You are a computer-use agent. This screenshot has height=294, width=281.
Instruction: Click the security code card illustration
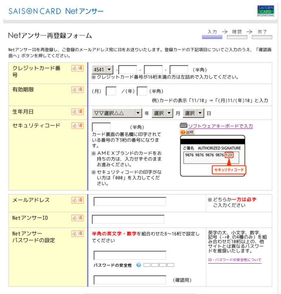212,156
